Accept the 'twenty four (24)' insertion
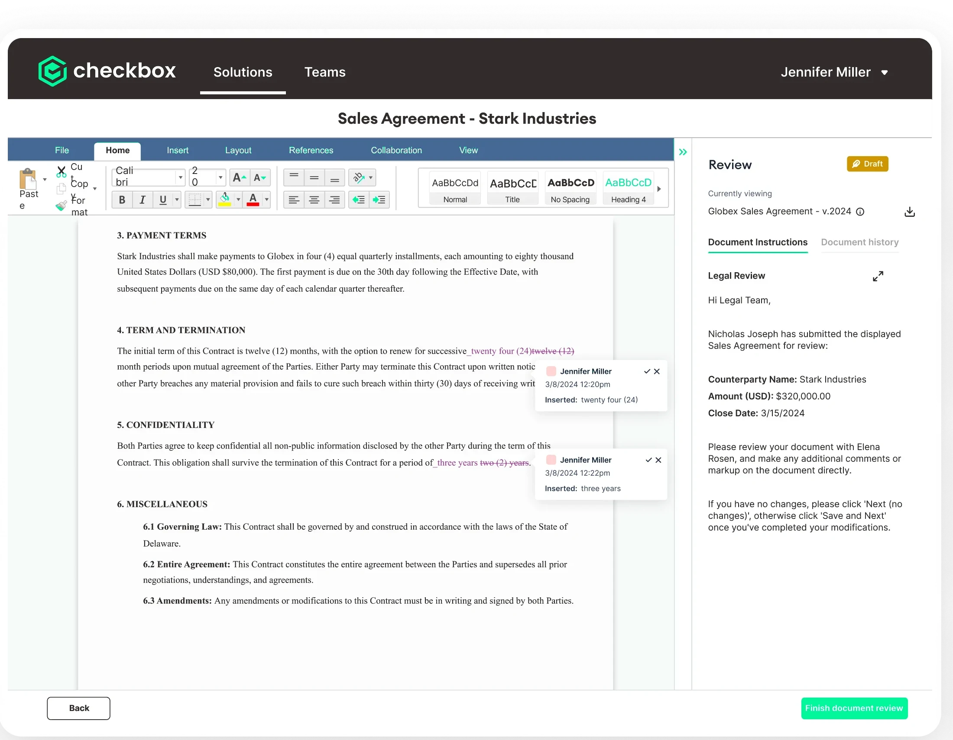Image resolution: width=953 pixels, height=740 pixels. [x=647, y=372]
